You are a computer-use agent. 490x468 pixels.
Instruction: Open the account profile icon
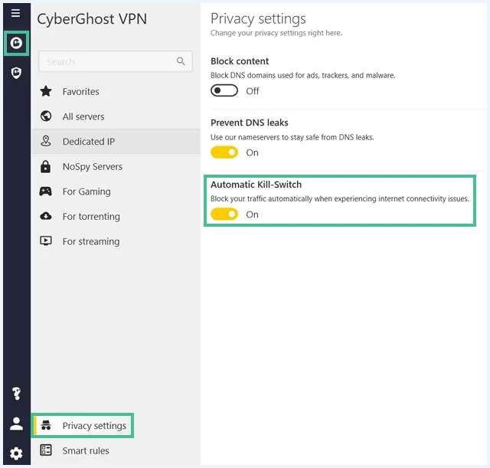click(16, 424)
